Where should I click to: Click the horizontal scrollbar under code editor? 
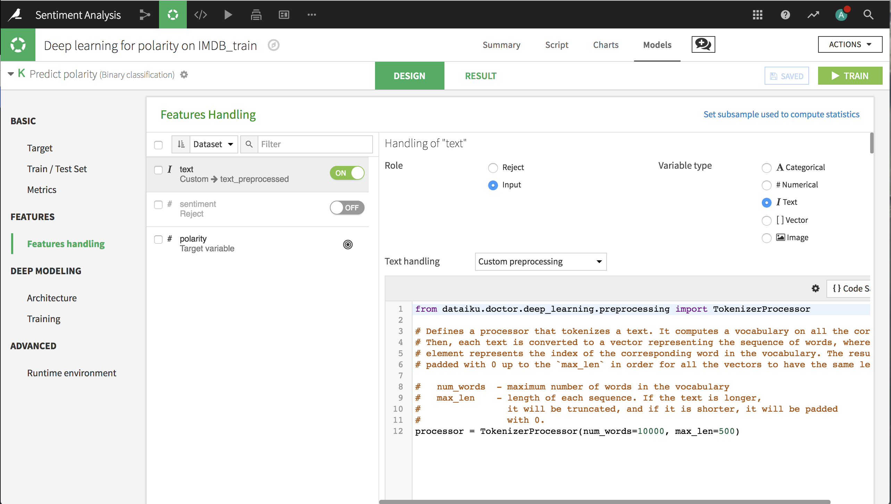point(605,502)
